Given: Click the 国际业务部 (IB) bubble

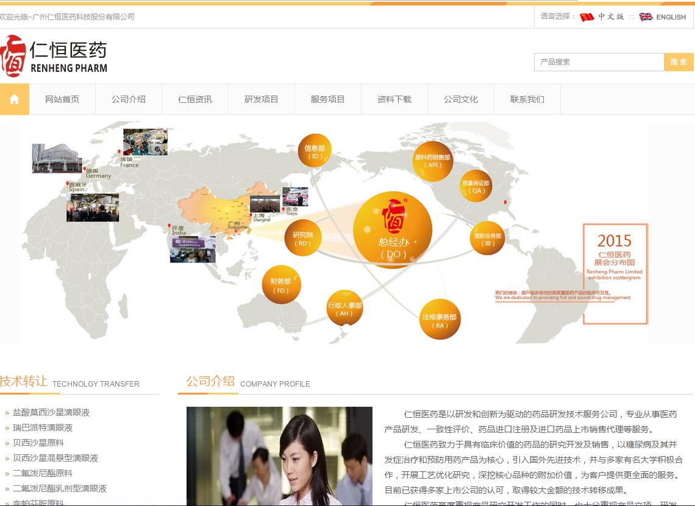Looking at the screenshot, I should [488, 239].
